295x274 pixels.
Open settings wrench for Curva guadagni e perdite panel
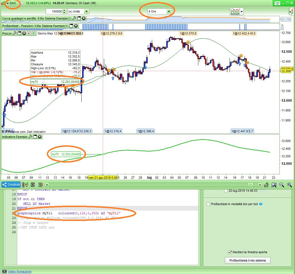(74, 18)
